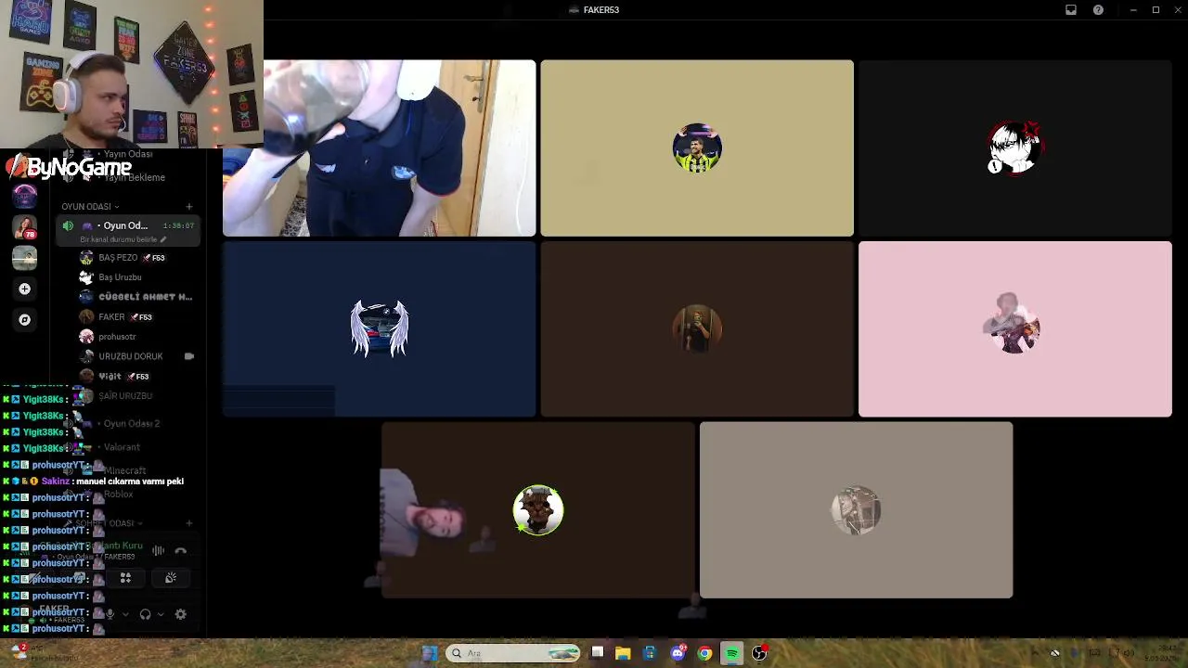The image size is (1188, 668).
Task: Open the Discord inbox icon in title bar
Action: [x=1071, y=10]
